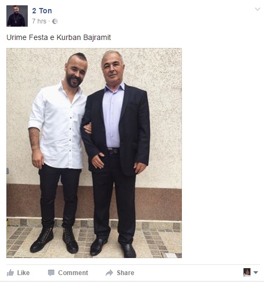The image size is (264, 282).
Task: Click the Comment label text
Action: click(x=73, y=273)
